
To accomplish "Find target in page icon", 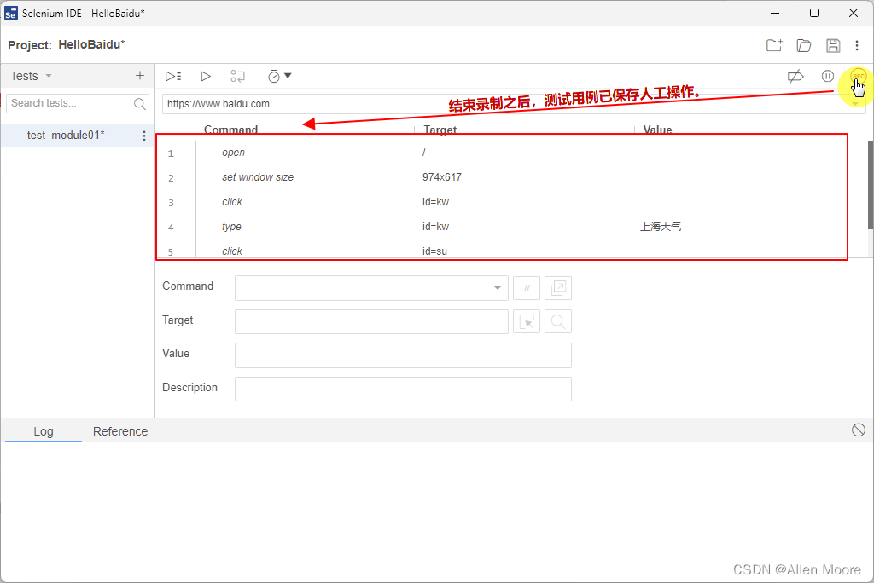I will [x=558, y=322].
